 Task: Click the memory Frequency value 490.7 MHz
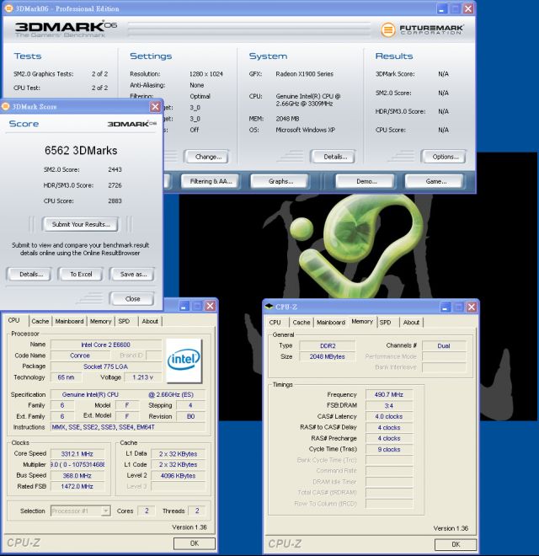point(389,394)
